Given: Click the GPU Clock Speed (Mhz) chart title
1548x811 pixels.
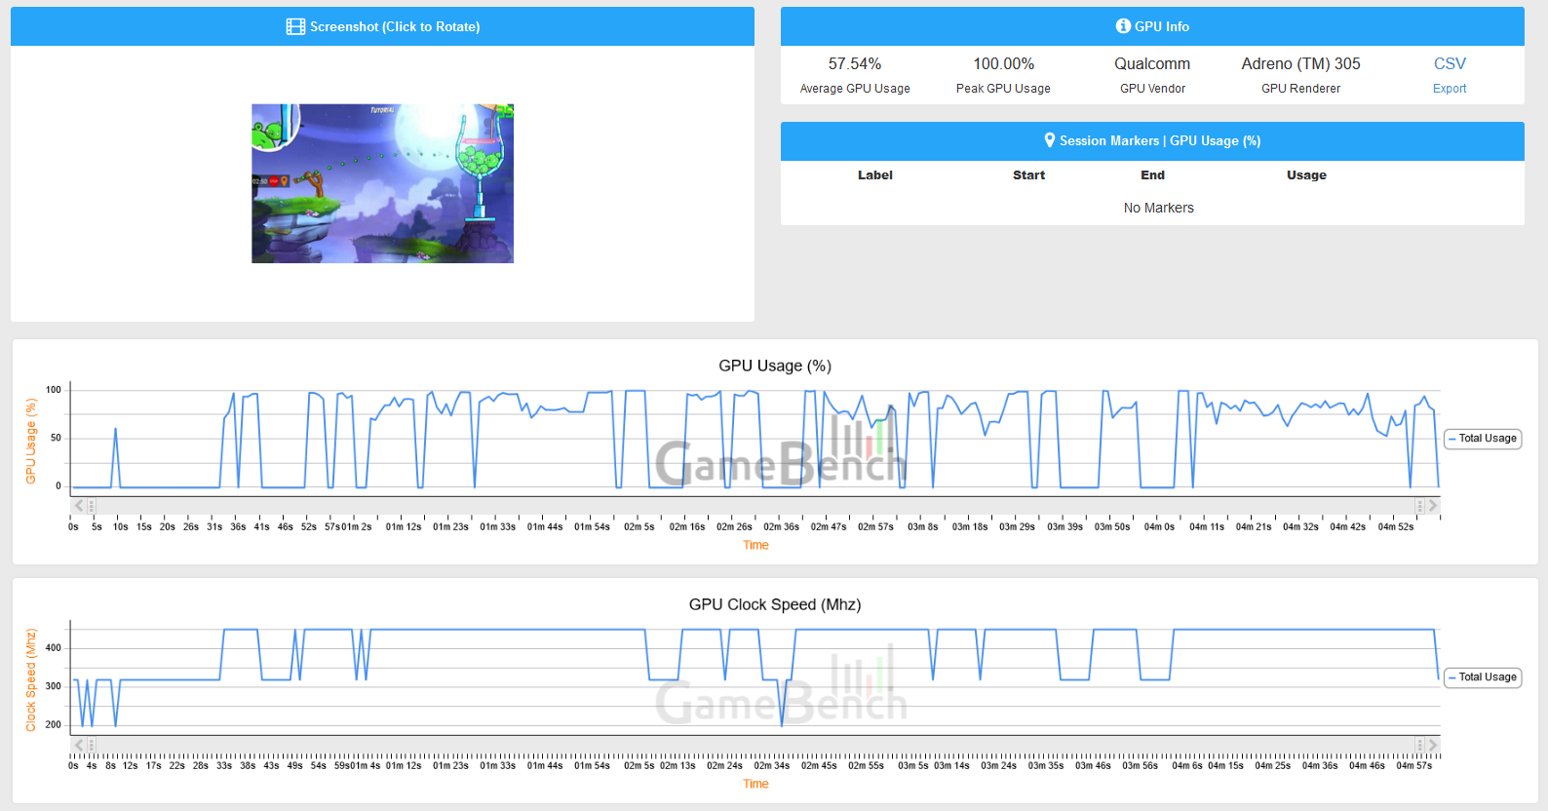Looking at the screenshot, I should (775, 604).
